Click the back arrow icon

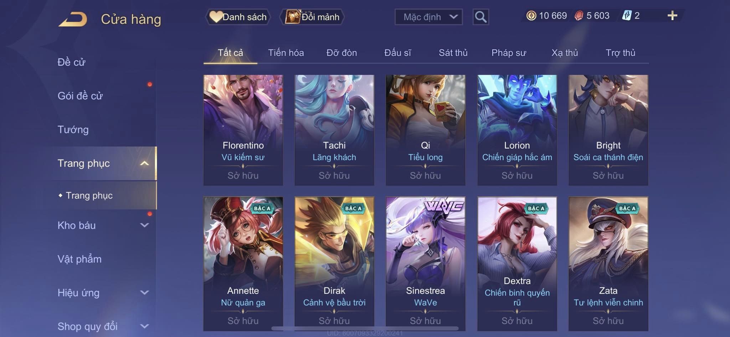(73, 19)
